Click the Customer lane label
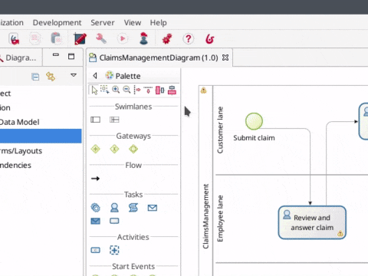This screenshot has height=276, width=368. [220, 130]
